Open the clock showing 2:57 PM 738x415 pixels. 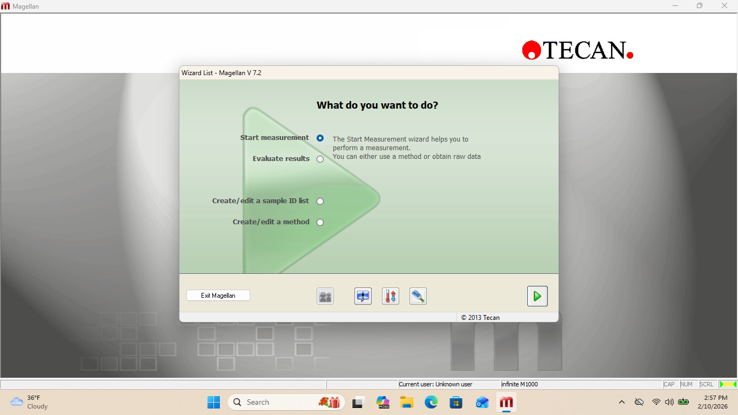713,402
